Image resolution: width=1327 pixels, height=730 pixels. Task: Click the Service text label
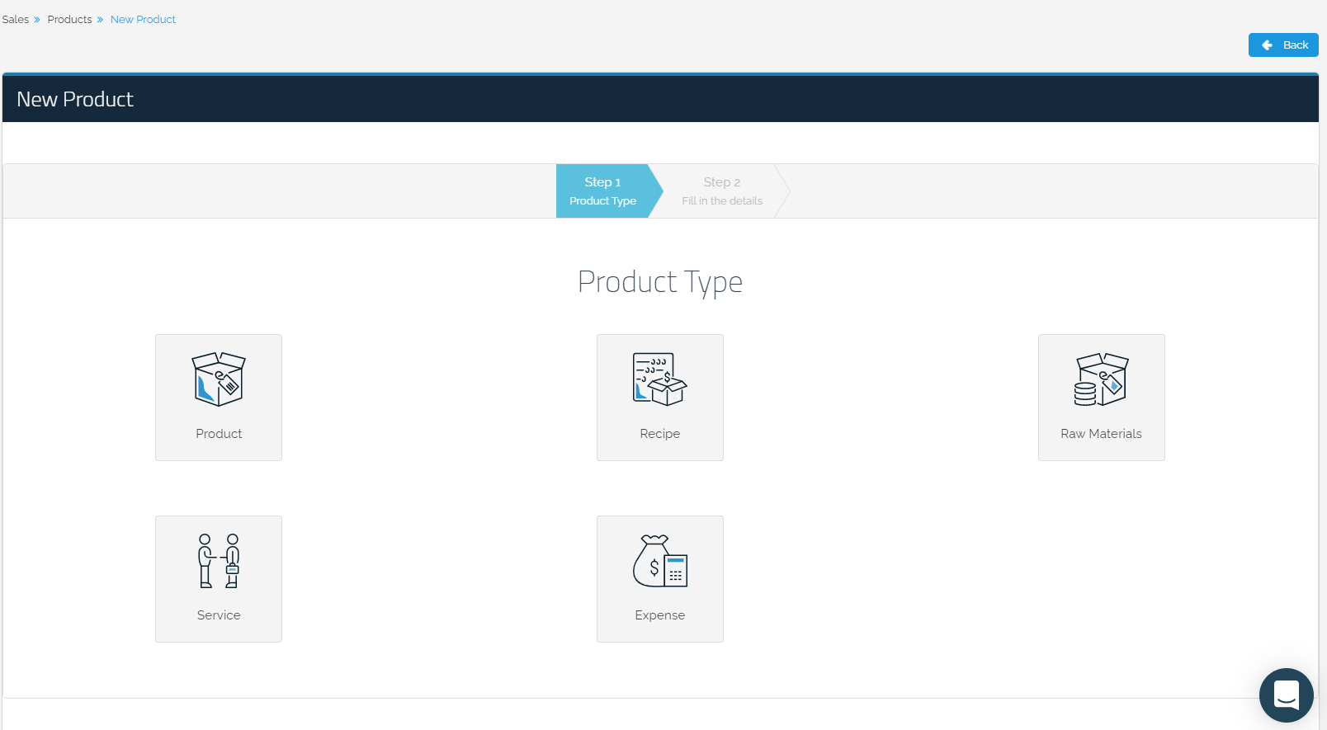tap(219, 615)
